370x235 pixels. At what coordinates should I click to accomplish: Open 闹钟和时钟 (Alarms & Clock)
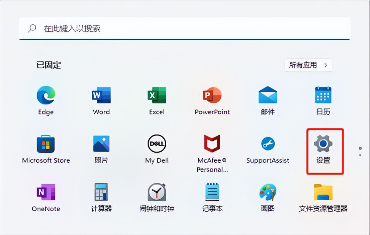tap(157, 194)
